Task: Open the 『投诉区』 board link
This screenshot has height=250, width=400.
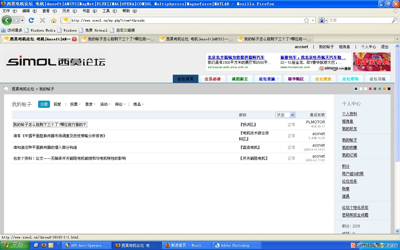Action: [x=248, y=125]
